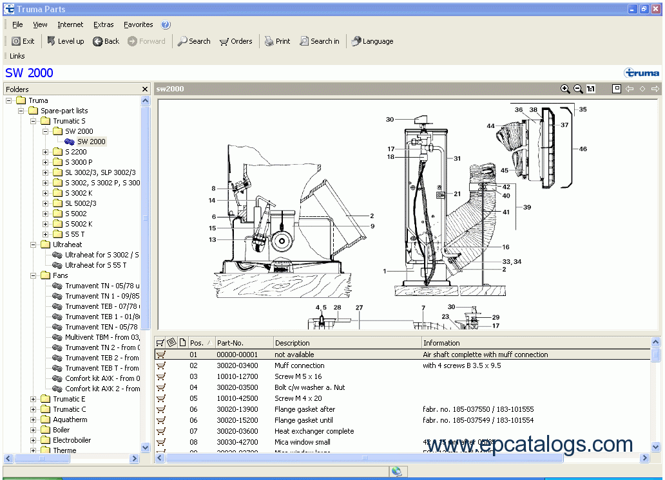This screenshot has height=480, width=665.
Task: Click the Folders tree horizontal scrollbar thumb
Action: point(41,458)
